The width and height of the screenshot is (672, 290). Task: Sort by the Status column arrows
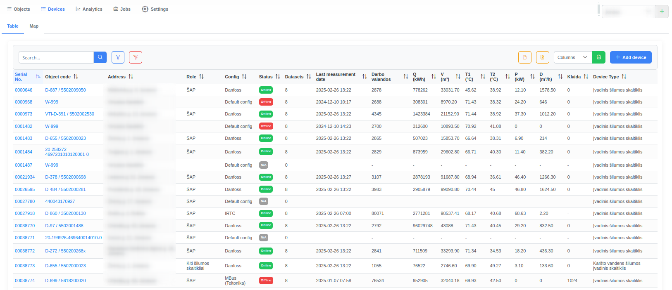tap(278, 77)
